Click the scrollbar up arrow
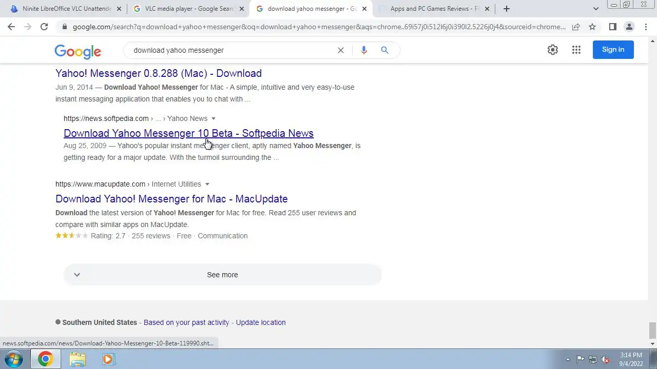The image size is (657, 369). tap(652, 40)
